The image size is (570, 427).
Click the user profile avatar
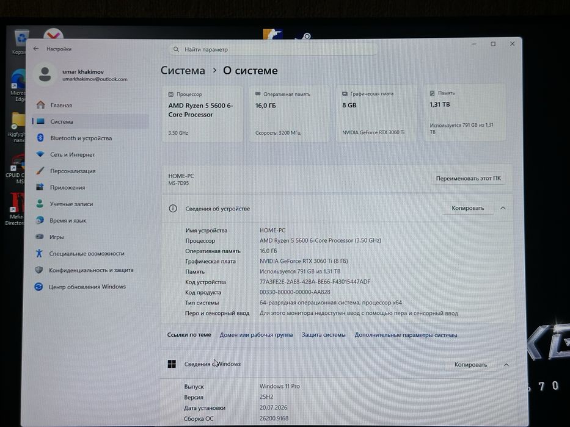coord(45,74)
